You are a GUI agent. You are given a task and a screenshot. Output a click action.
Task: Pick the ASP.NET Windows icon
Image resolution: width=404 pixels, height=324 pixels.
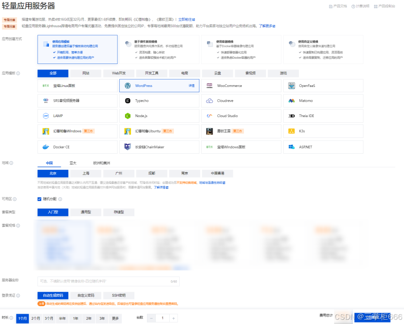pos(291,147)
